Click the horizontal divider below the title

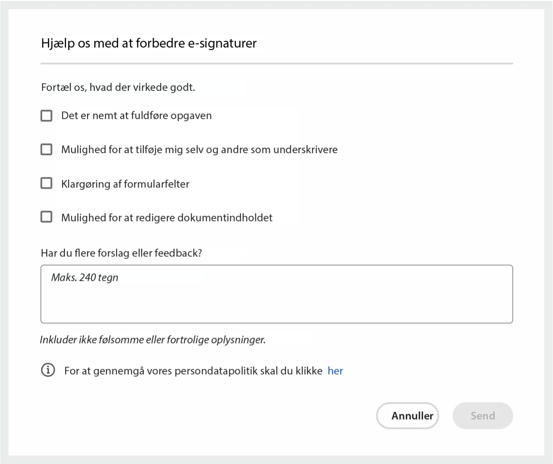pos(276,64)
